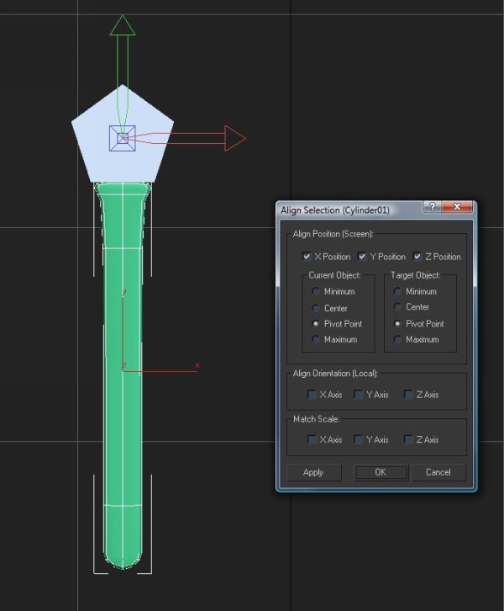The width and height of the screenshot is (504, 611).
Task: Select Minimum under Current Object
Action: coord(316,291)
